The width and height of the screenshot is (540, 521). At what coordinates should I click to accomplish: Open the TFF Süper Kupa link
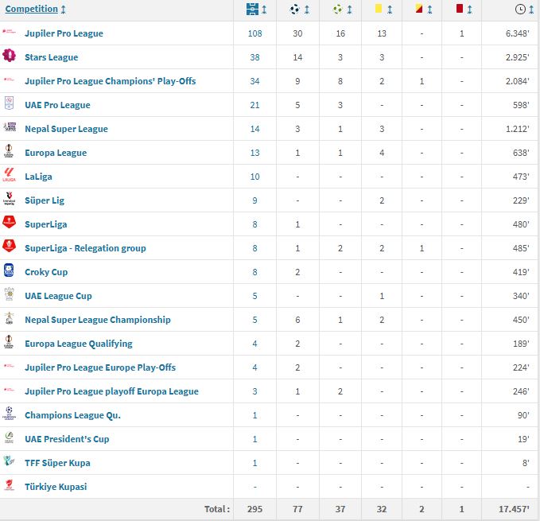(57, 463)
